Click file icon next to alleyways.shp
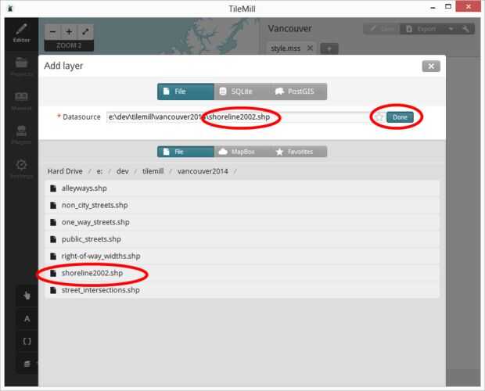Image resolution: width=485 pixels, height=391 pixels. point(53,188)
